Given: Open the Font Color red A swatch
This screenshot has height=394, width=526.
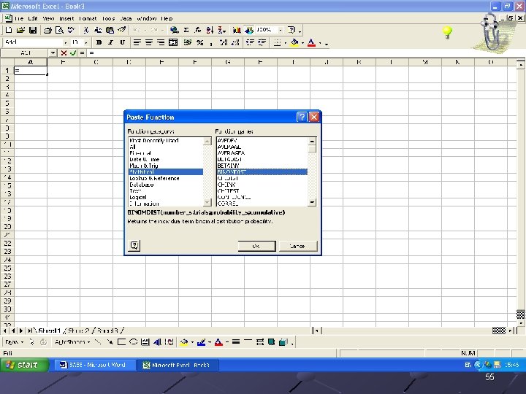Looking at the screenshot, I should (x=311, y=42).
